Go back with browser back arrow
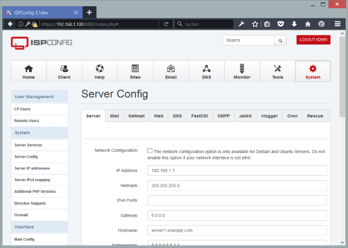The height and width of the screenshot is (248, 348). pyautogui.click(x=10, y=24)
